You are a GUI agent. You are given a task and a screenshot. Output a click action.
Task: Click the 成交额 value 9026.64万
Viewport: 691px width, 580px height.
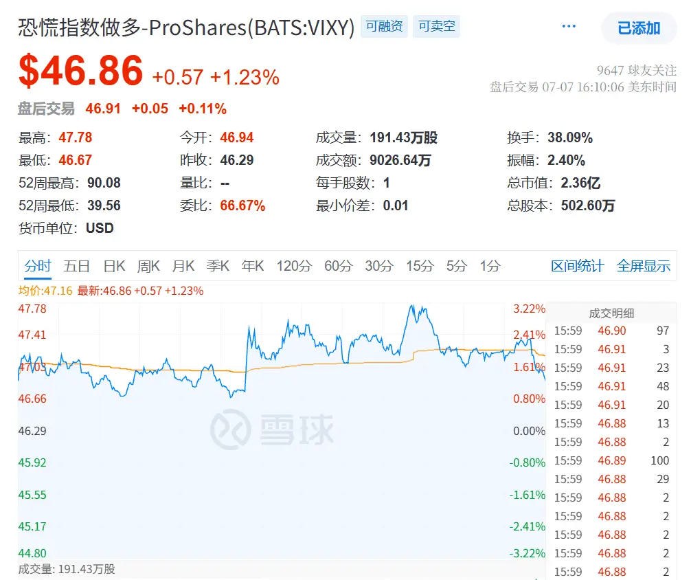400,160
